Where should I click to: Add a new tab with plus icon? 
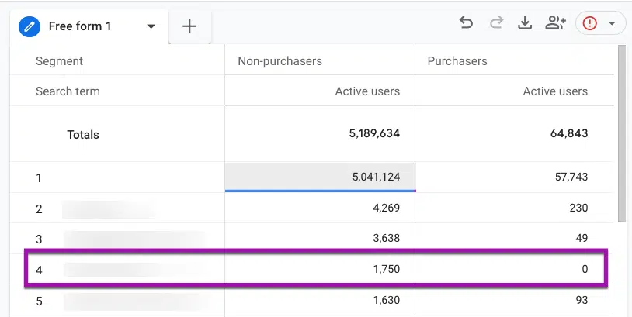189,26
